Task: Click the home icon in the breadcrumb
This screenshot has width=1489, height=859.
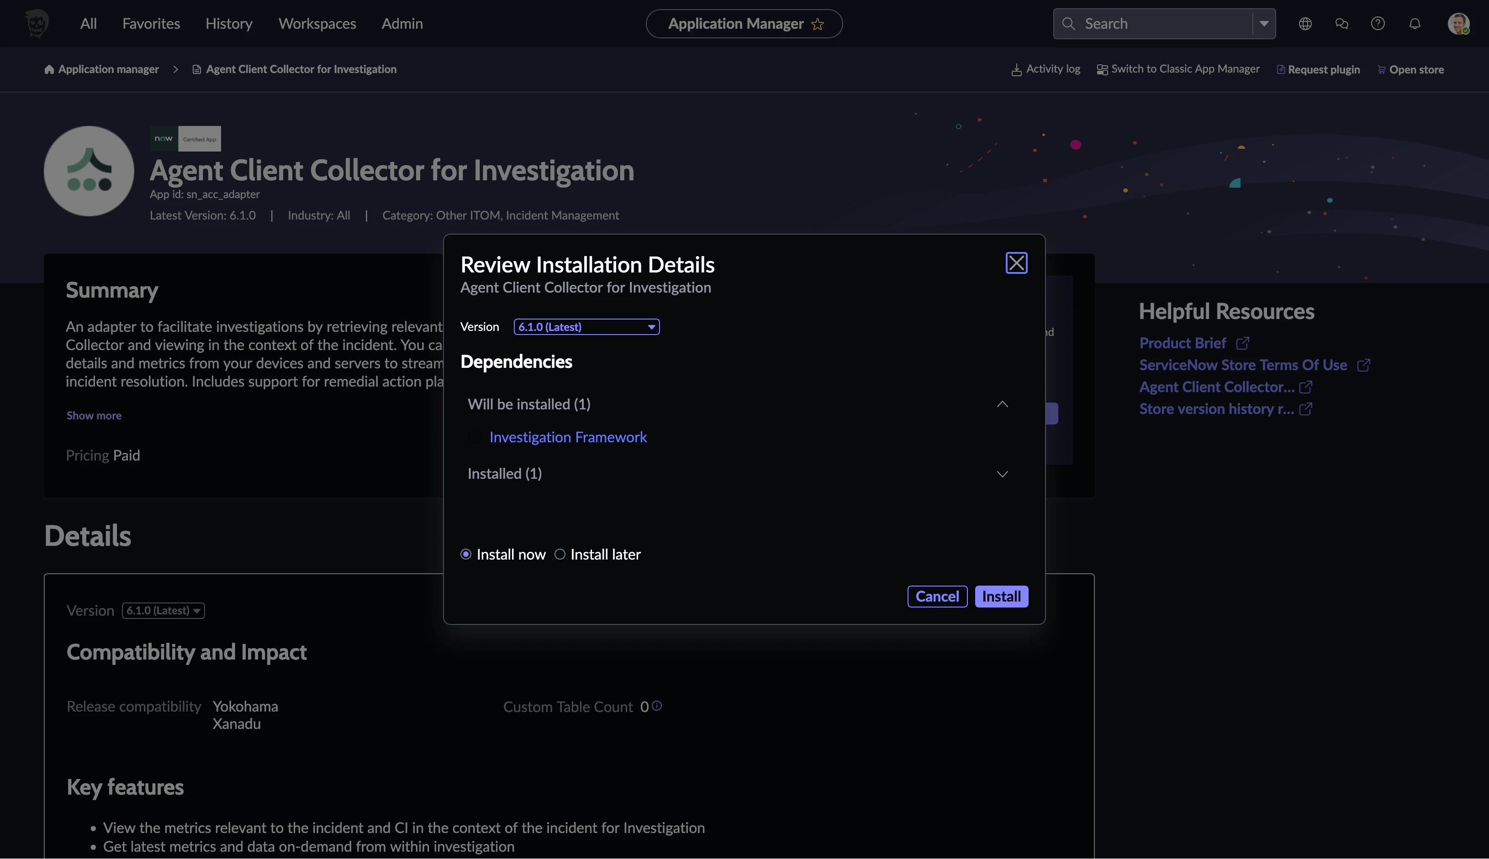Action: coord(49,70)
